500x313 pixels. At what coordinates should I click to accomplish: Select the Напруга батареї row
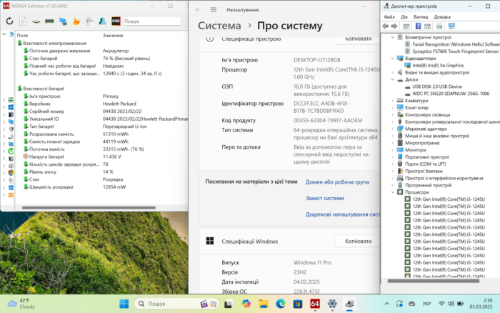coord(102,156)
